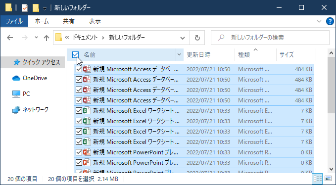Click the folder icon in the address bar

point(58,38)
